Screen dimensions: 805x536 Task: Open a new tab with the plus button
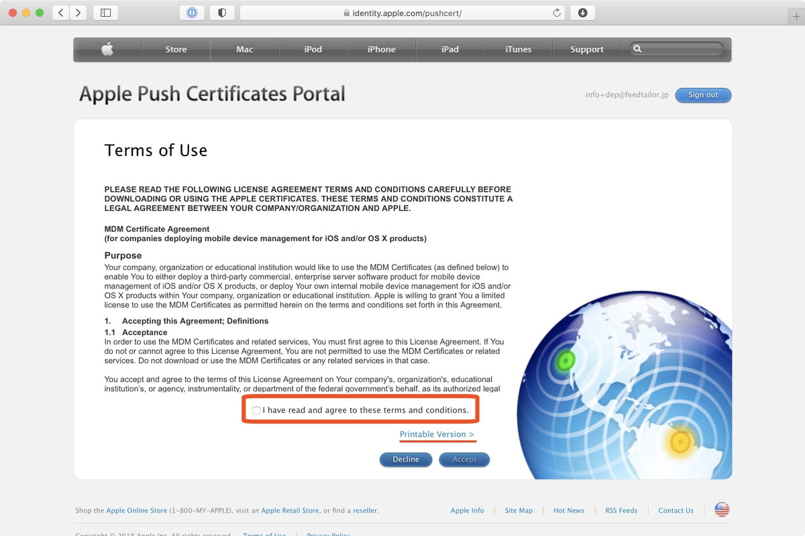pyautogui.click(x=797, y=17)
